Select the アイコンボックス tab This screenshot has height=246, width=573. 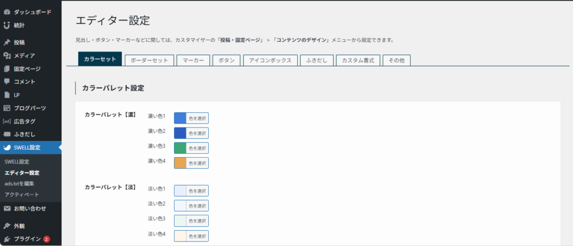[270, 60]
